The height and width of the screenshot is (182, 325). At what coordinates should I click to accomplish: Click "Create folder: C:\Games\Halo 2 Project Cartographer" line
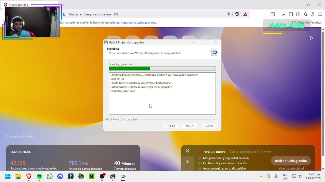click(141, 83)
